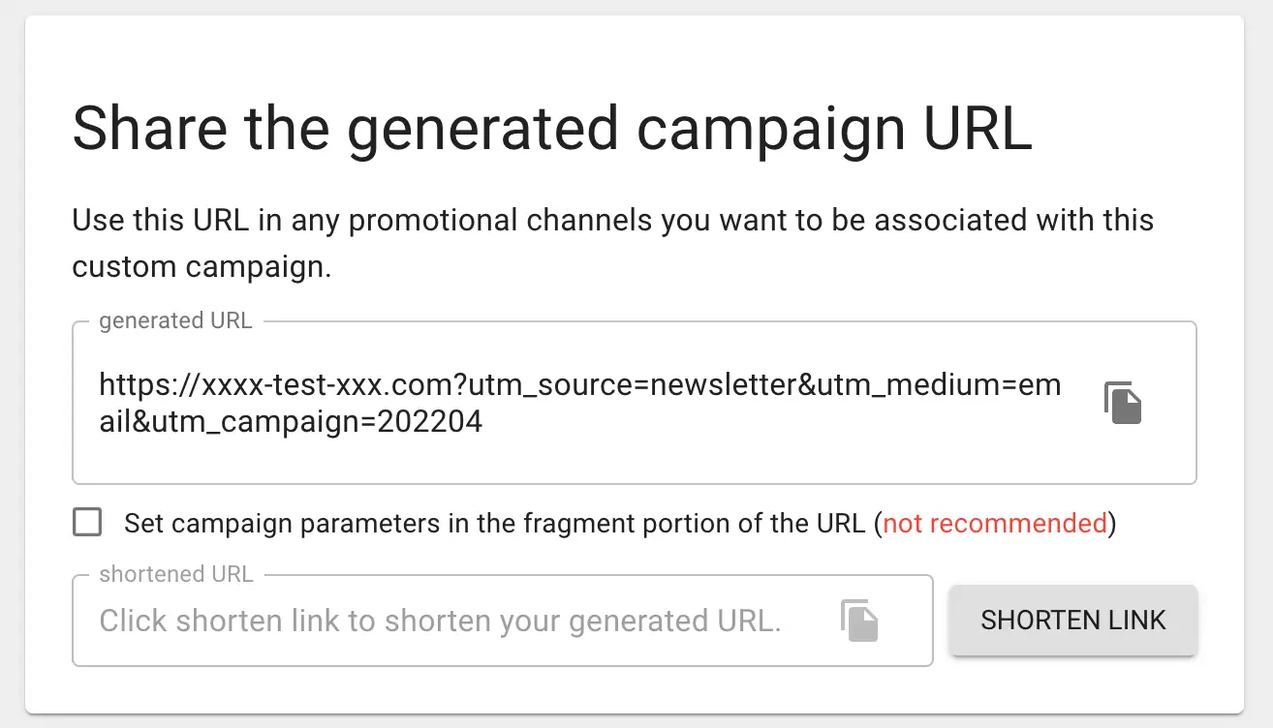1273x728 pixels.
Task: Click the 'shortened URL' field label
Action: (x=175, y=574)
